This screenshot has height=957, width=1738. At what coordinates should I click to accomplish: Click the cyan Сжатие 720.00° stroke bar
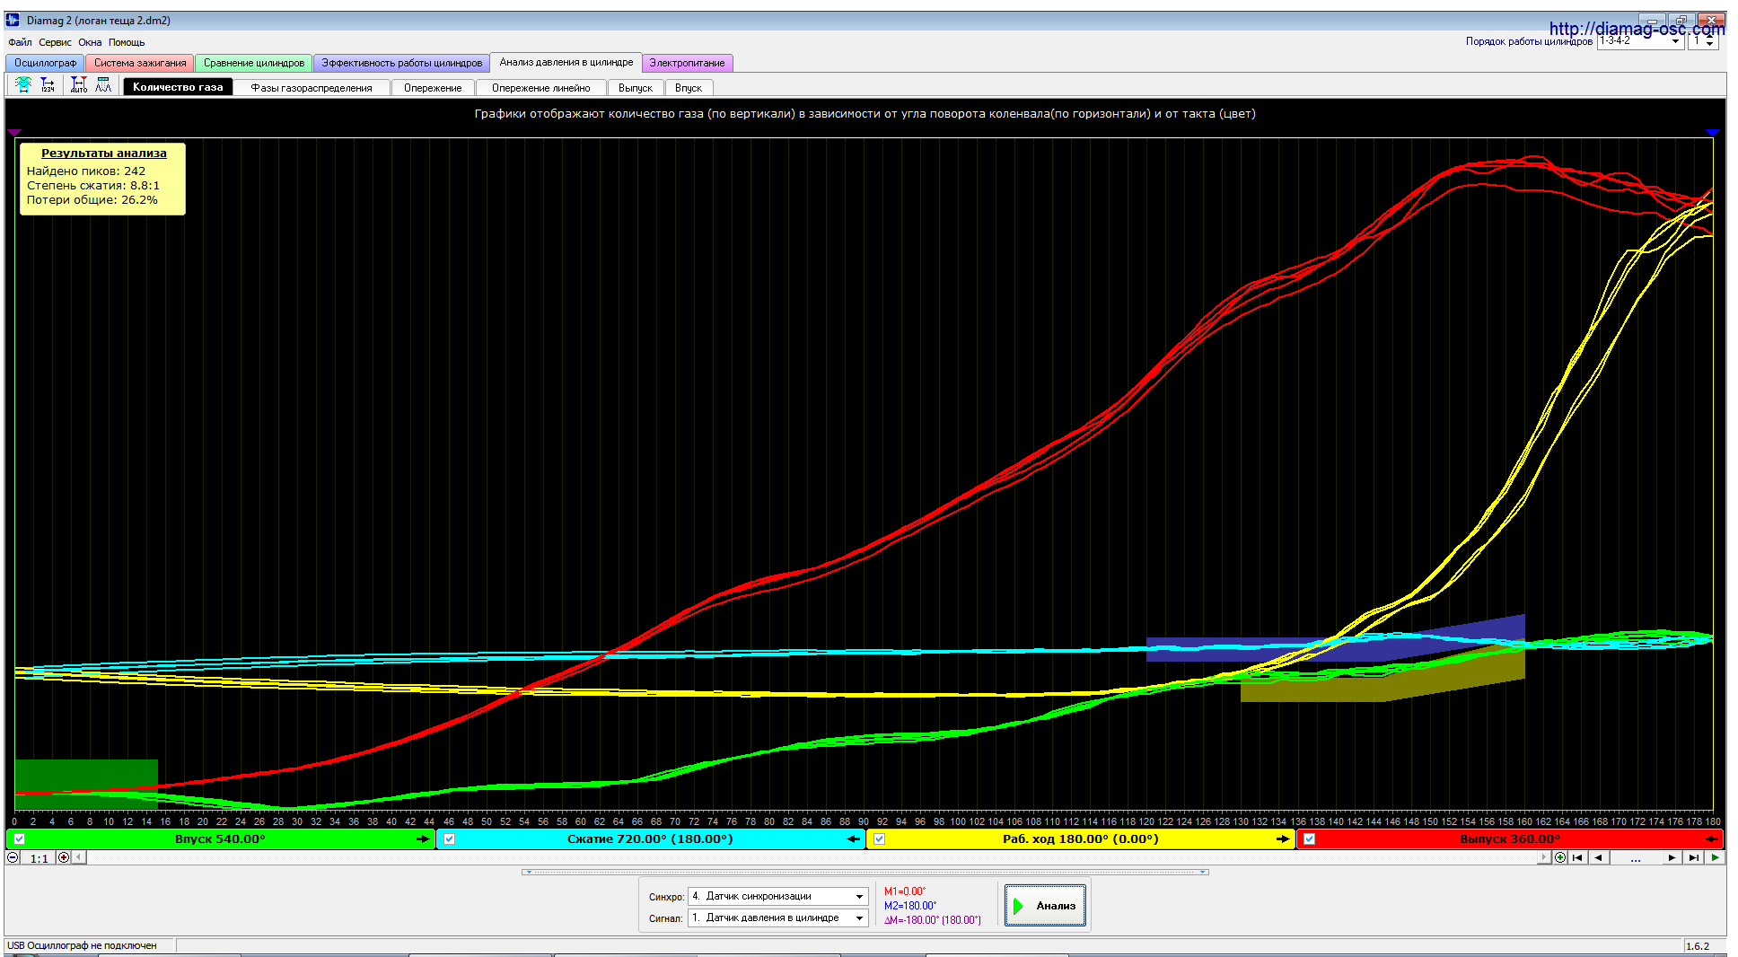pos(651,839)
